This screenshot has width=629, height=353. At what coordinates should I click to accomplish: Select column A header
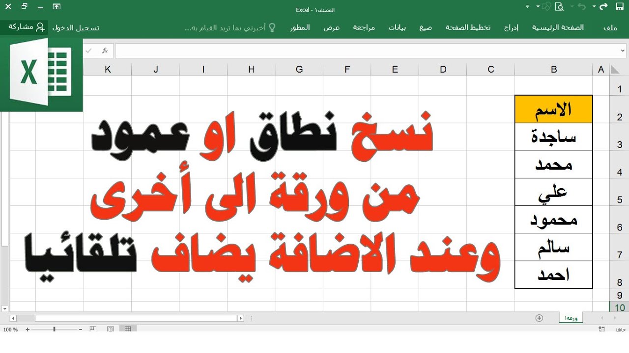[601, 70]
